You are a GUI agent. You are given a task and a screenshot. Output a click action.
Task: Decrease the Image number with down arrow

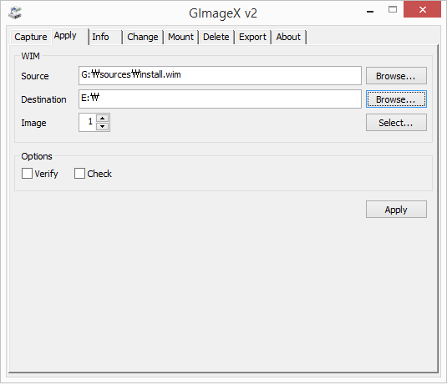click(102, 127)
